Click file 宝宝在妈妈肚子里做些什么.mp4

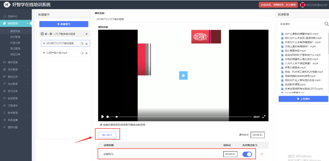tap(303, 55)
